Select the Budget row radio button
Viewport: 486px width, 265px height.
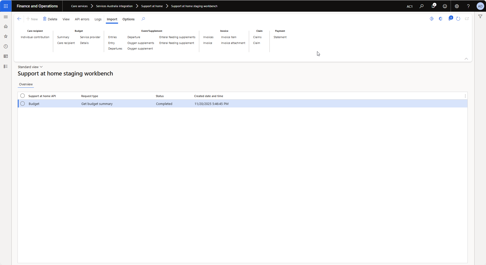(23, 104)
